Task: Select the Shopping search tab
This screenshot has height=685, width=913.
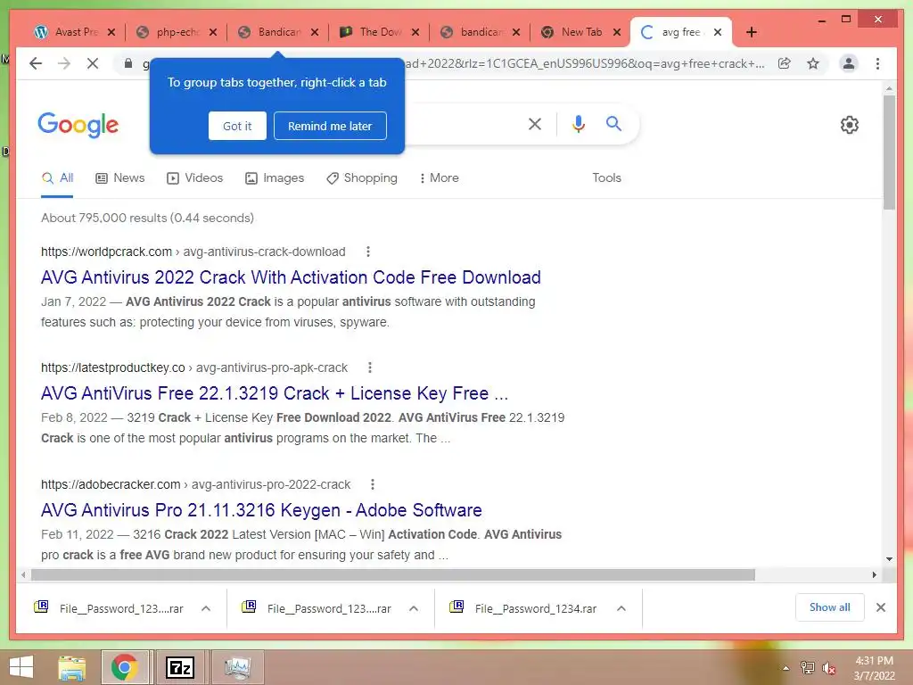Action: point(362,178)
